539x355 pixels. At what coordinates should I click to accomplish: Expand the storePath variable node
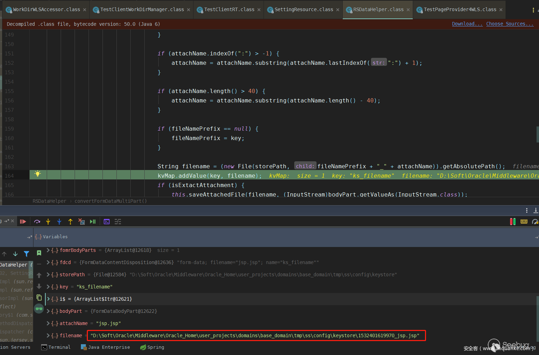click(48, 275)
